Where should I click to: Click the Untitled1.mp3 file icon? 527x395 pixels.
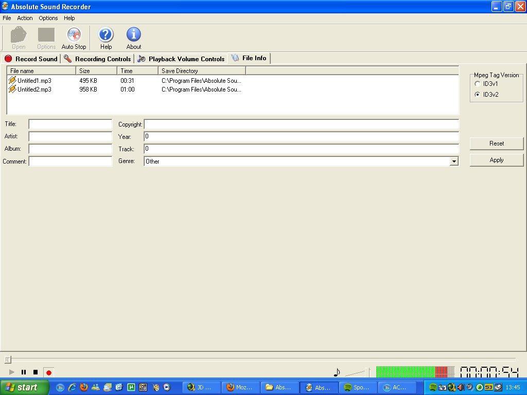pyautogui.click(x=12, y=80)
